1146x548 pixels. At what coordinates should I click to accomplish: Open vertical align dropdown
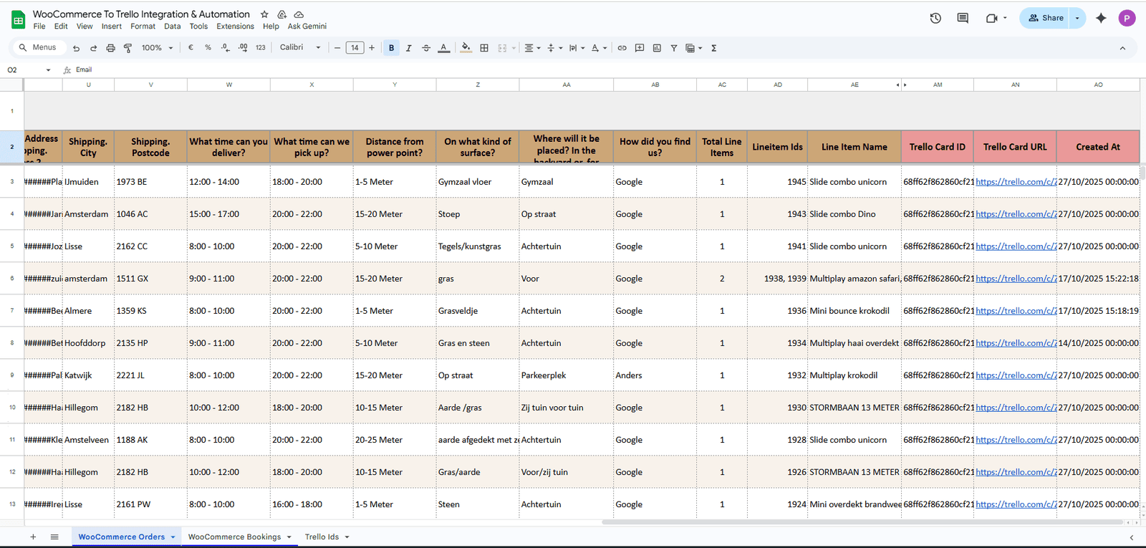point(554,48)
